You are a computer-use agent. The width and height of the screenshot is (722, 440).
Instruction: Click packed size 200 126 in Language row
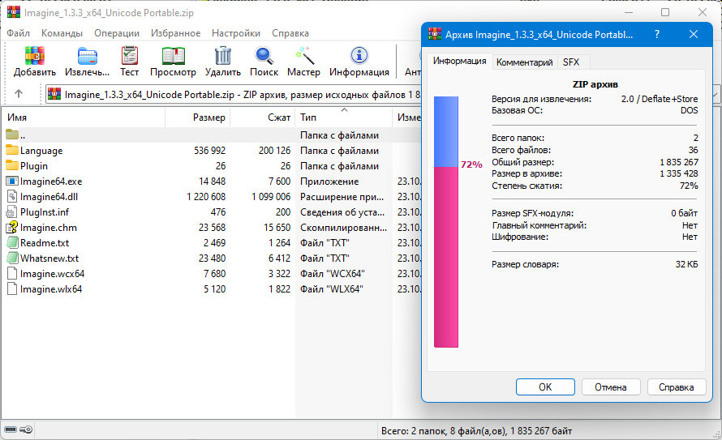pos(274,151)
